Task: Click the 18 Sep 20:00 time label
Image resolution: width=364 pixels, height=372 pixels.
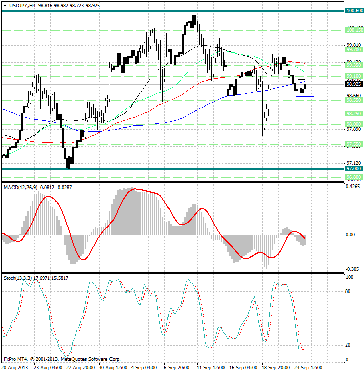Action: click(276, 368)
